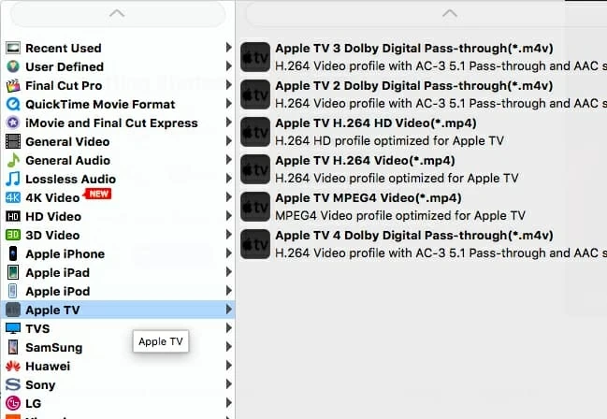
Task: Click the Recent Used clock icon
Action: point(13,48)
